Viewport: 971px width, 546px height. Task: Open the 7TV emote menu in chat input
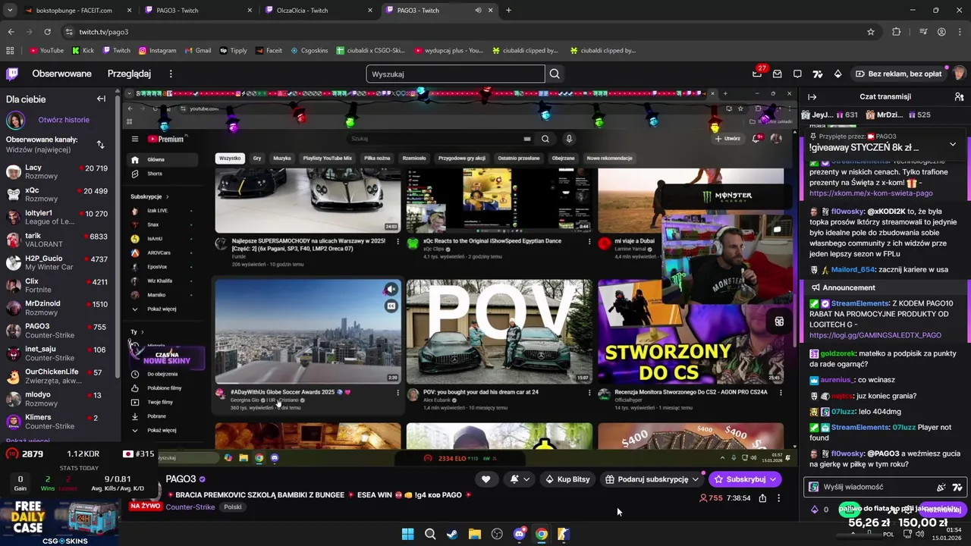click(957, 487)
